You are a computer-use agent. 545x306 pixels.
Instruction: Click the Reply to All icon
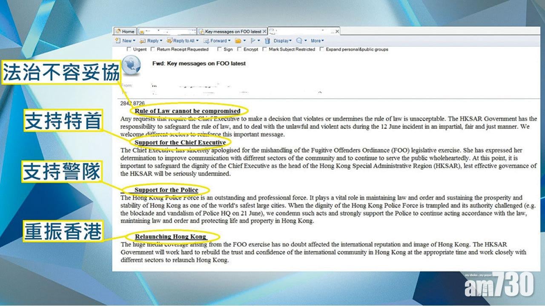[x=169, y=41]
